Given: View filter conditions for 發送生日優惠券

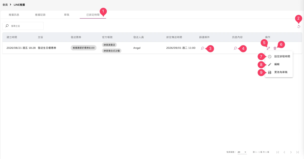Looking at the screenshot, I should click(202, 48).
